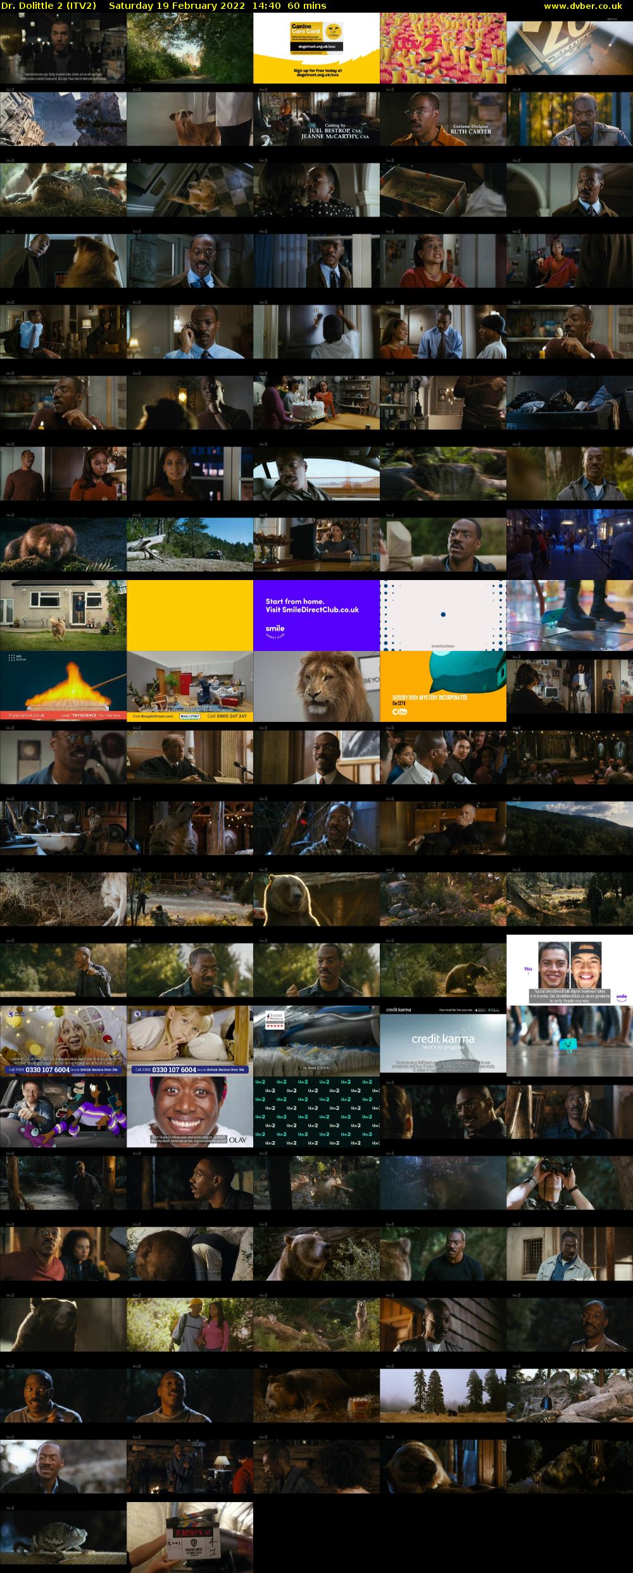Click the SmileDirectClub two faces advert thumbnail
Screen dimensions: 633x1573
[570, 970]
